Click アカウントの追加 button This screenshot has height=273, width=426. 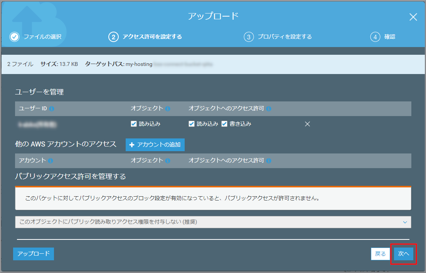point(155,145)
